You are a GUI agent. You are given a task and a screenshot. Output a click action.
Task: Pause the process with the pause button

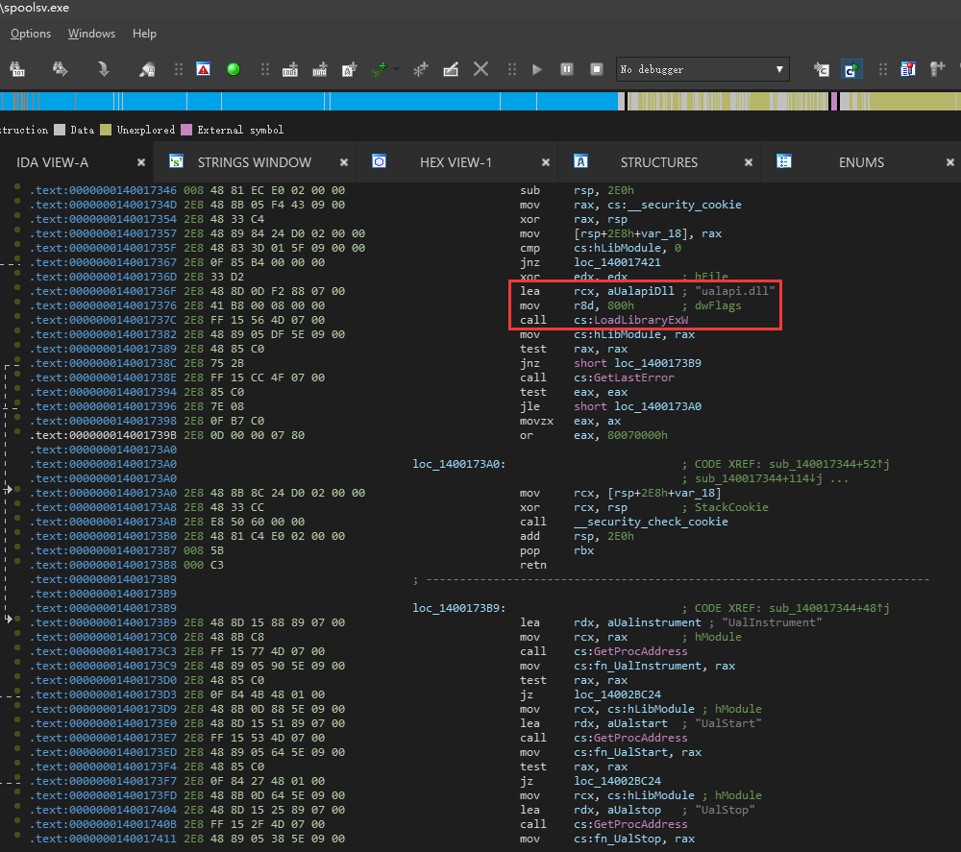(x=567, y=69)
